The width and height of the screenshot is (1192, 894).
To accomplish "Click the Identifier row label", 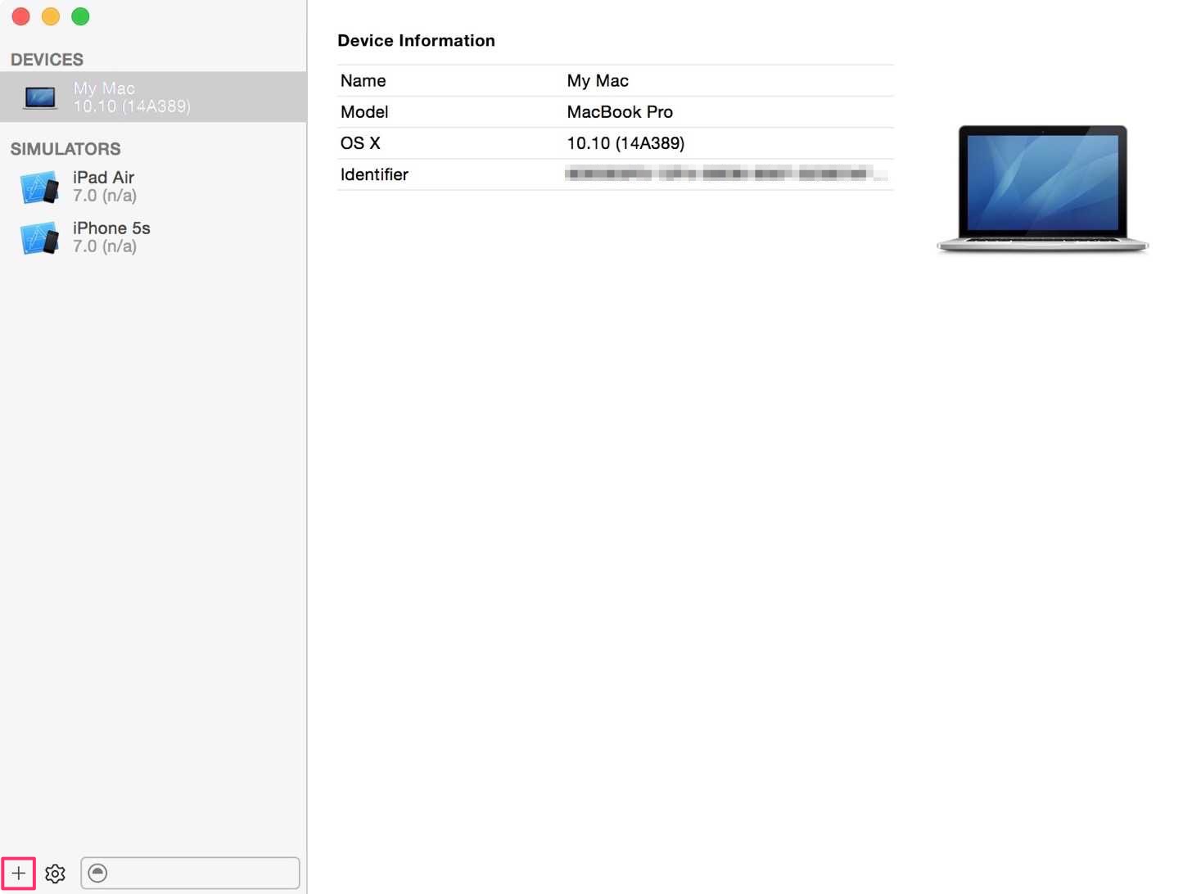I will [374, 174].
